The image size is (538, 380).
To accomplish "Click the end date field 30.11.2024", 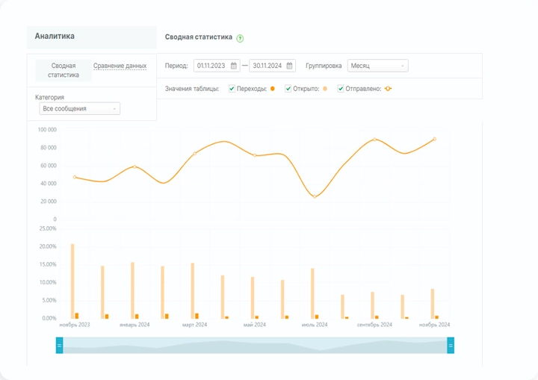I will click(x=268, y=66).
